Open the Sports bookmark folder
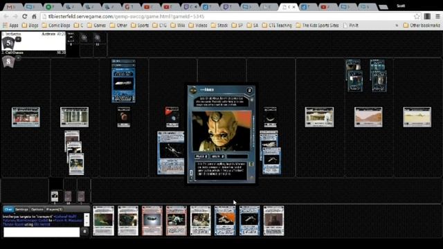Image resolution: width=443 pixels, height=249 pixels. pyautogui.click(x=140, y=26)
